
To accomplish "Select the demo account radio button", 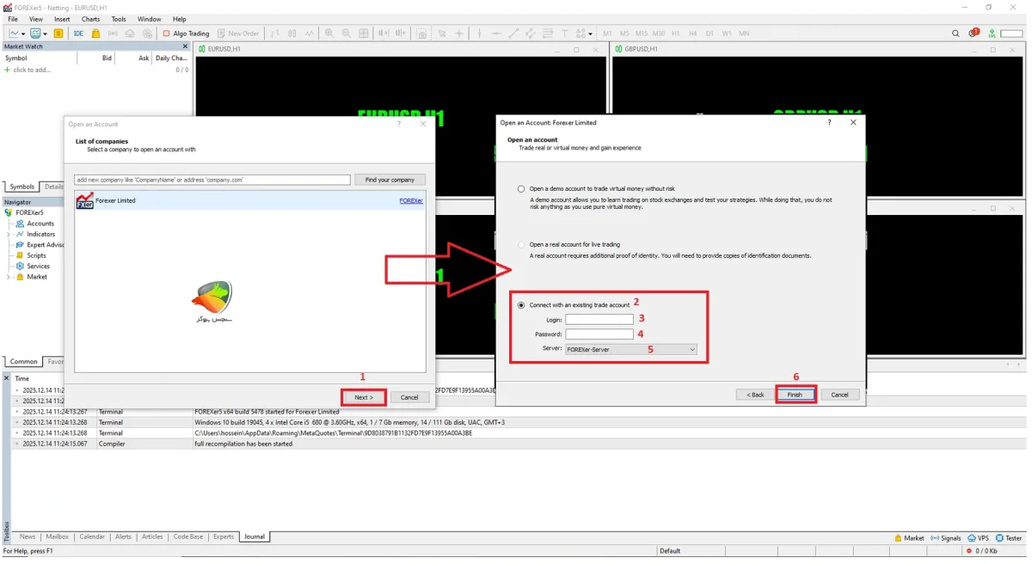I will [521, 188].
